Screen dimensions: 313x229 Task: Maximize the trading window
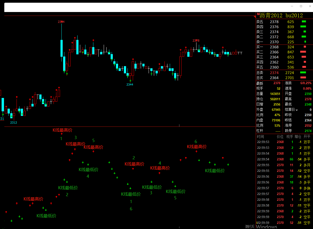click(301, 6)
